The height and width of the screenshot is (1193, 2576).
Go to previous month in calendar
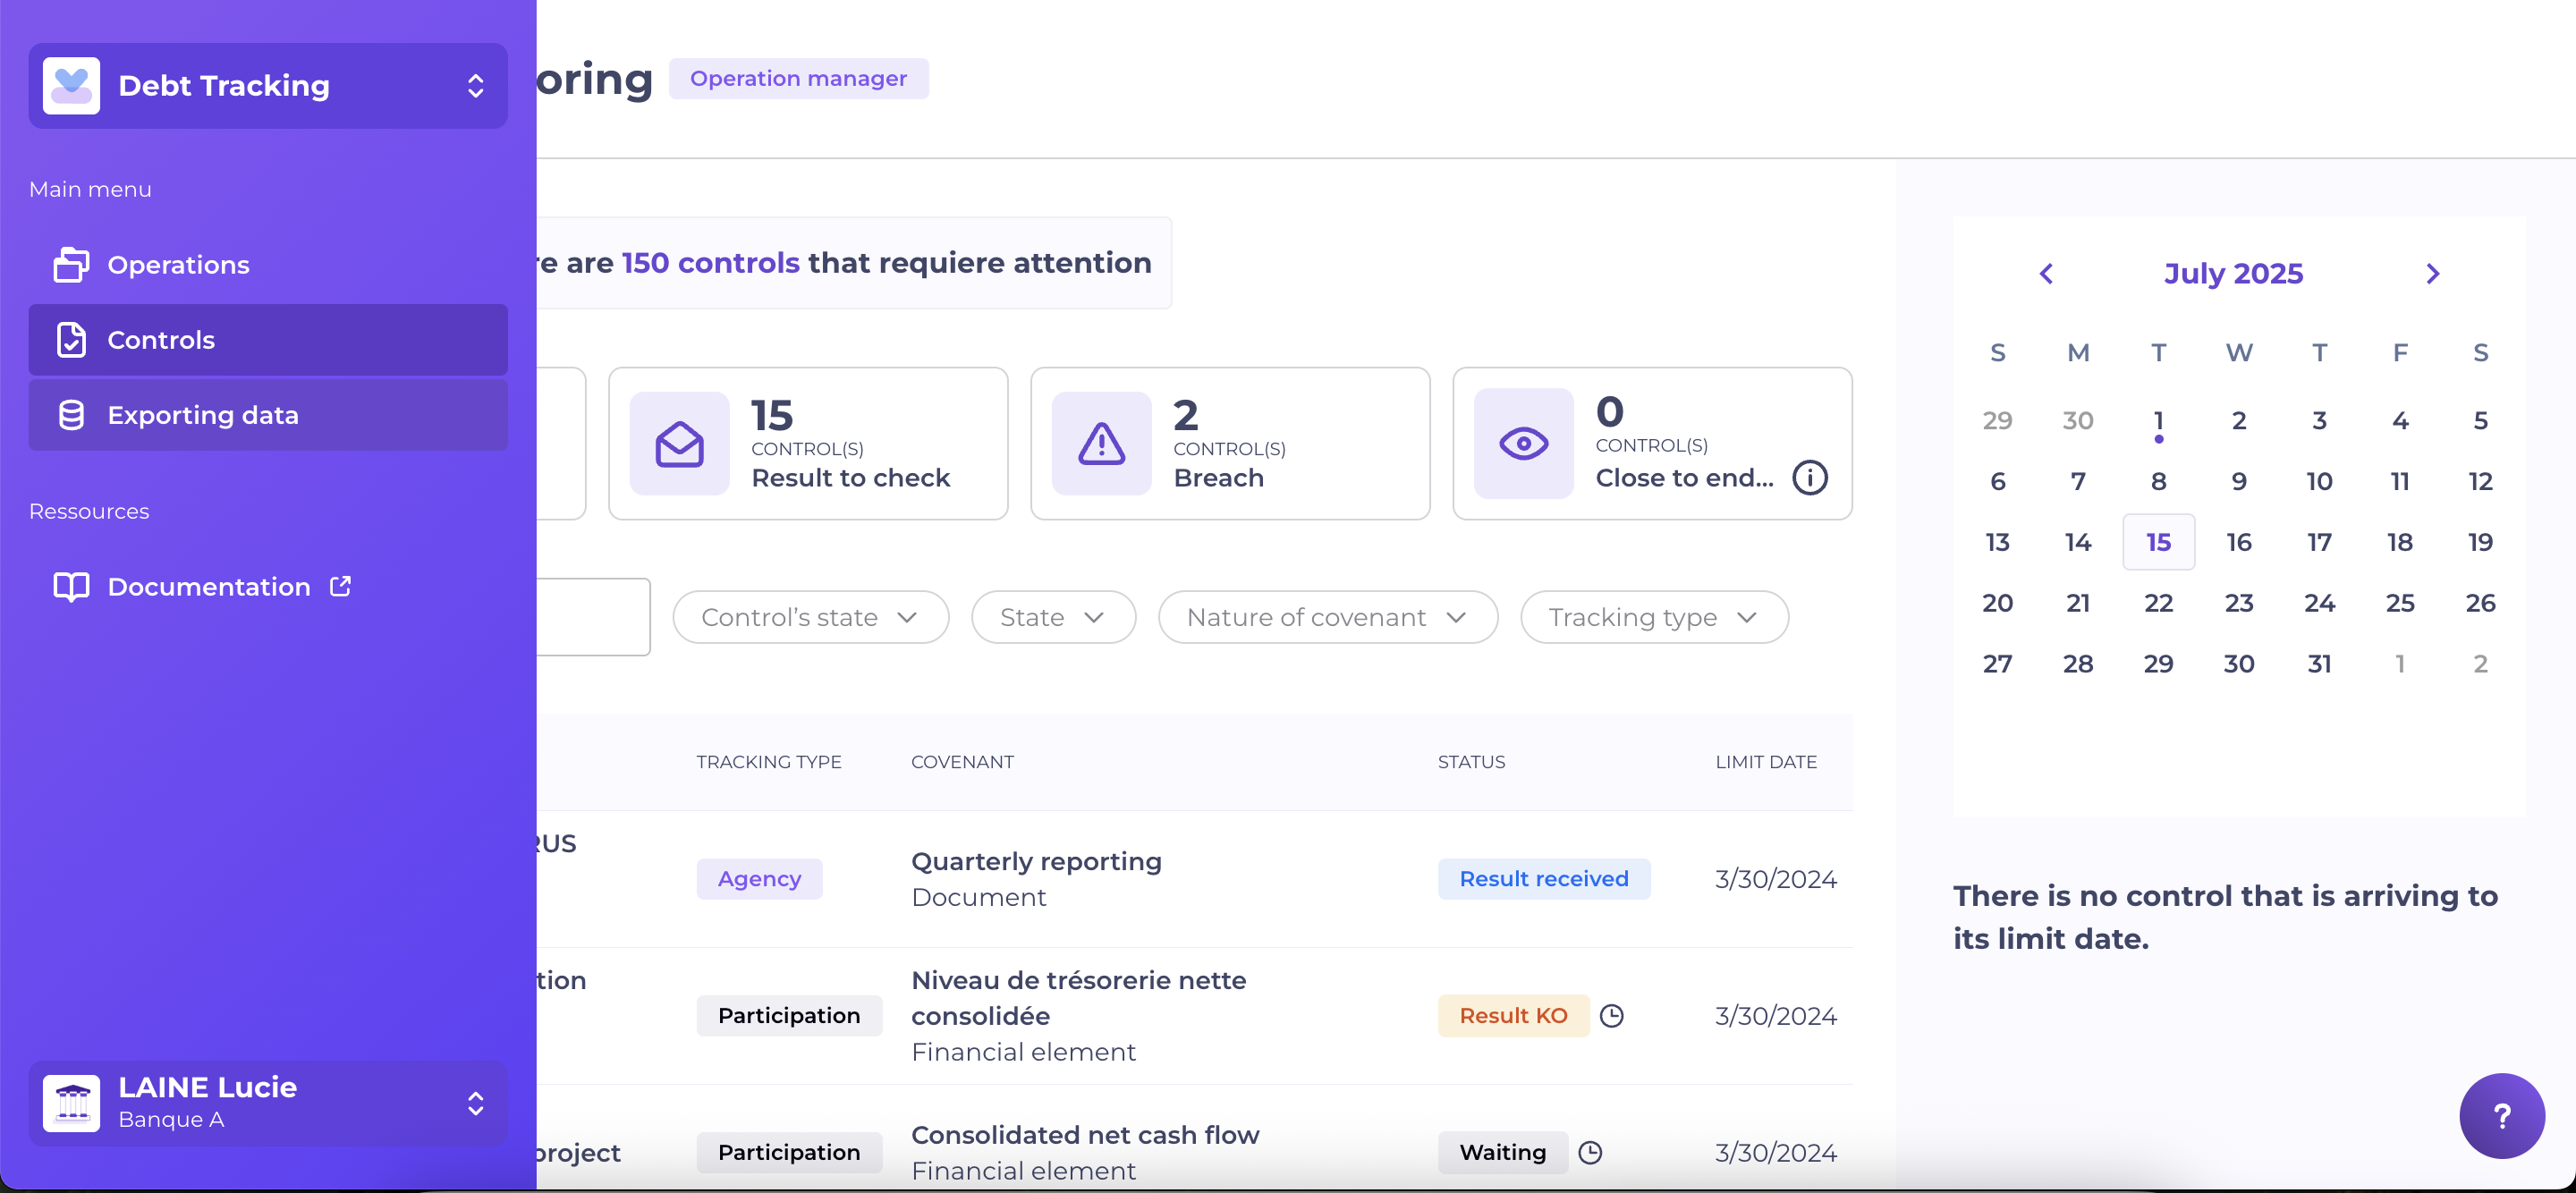(2046, 274)
